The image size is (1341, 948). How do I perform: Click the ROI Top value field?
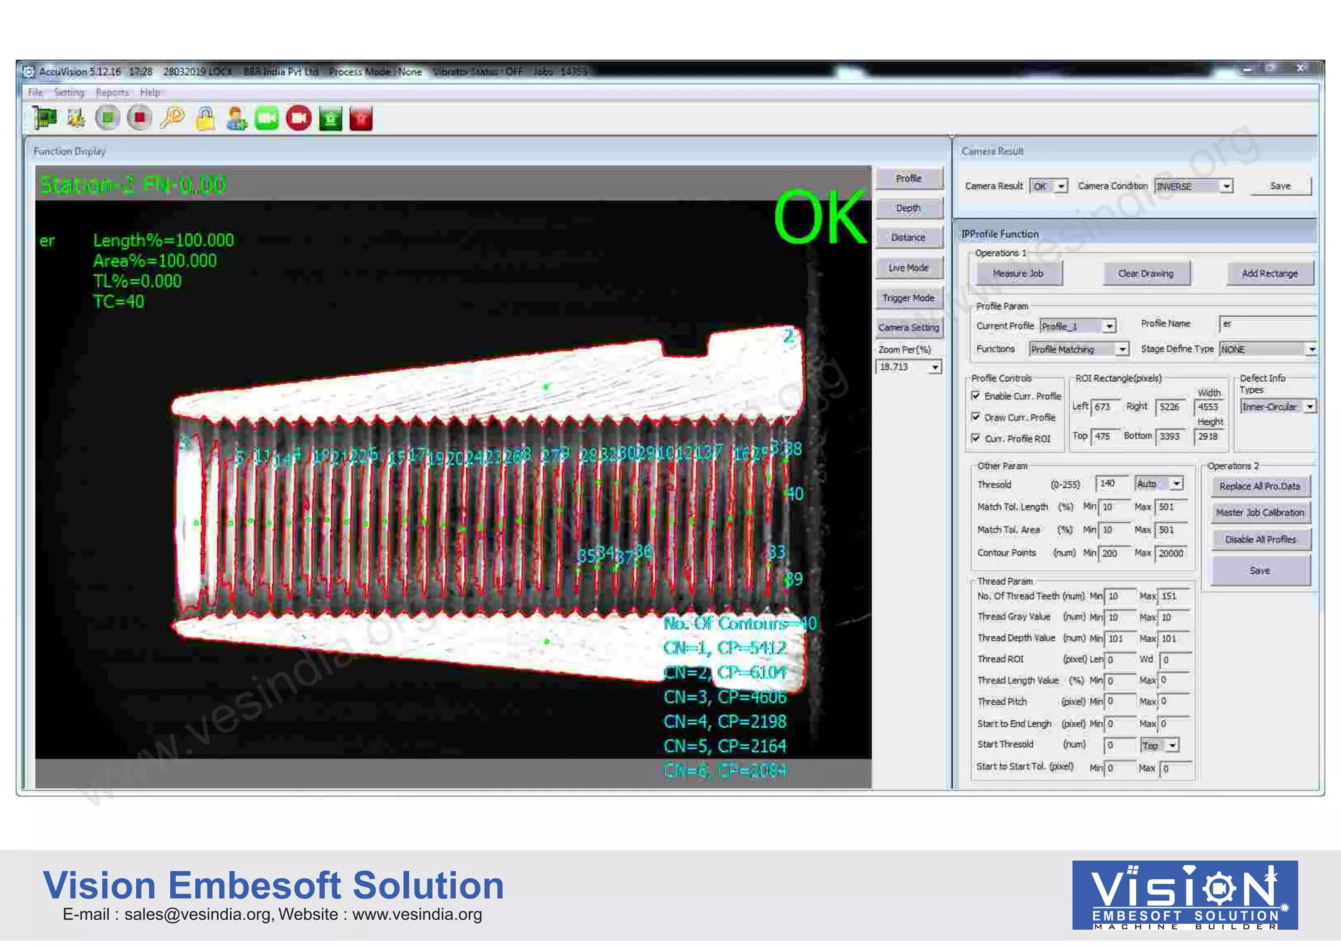(x=1105, y=437)
